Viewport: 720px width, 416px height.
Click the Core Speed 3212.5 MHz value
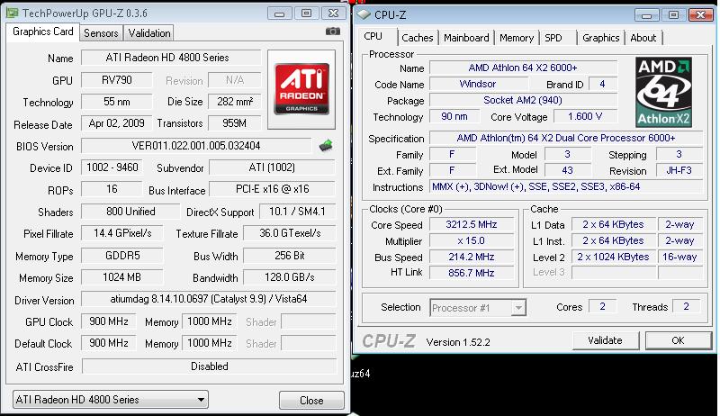pyautogui.click(x=472, y=224)
